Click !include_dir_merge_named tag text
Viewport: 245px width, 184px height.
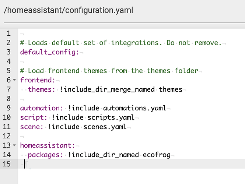click(x=107, y=89)
